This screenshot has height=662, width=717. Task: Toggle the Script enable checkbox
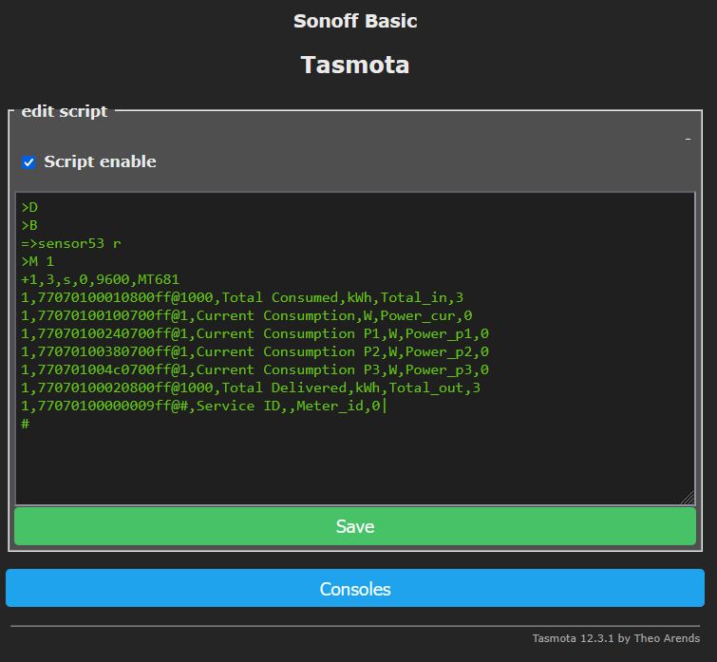tap(28, 162)
